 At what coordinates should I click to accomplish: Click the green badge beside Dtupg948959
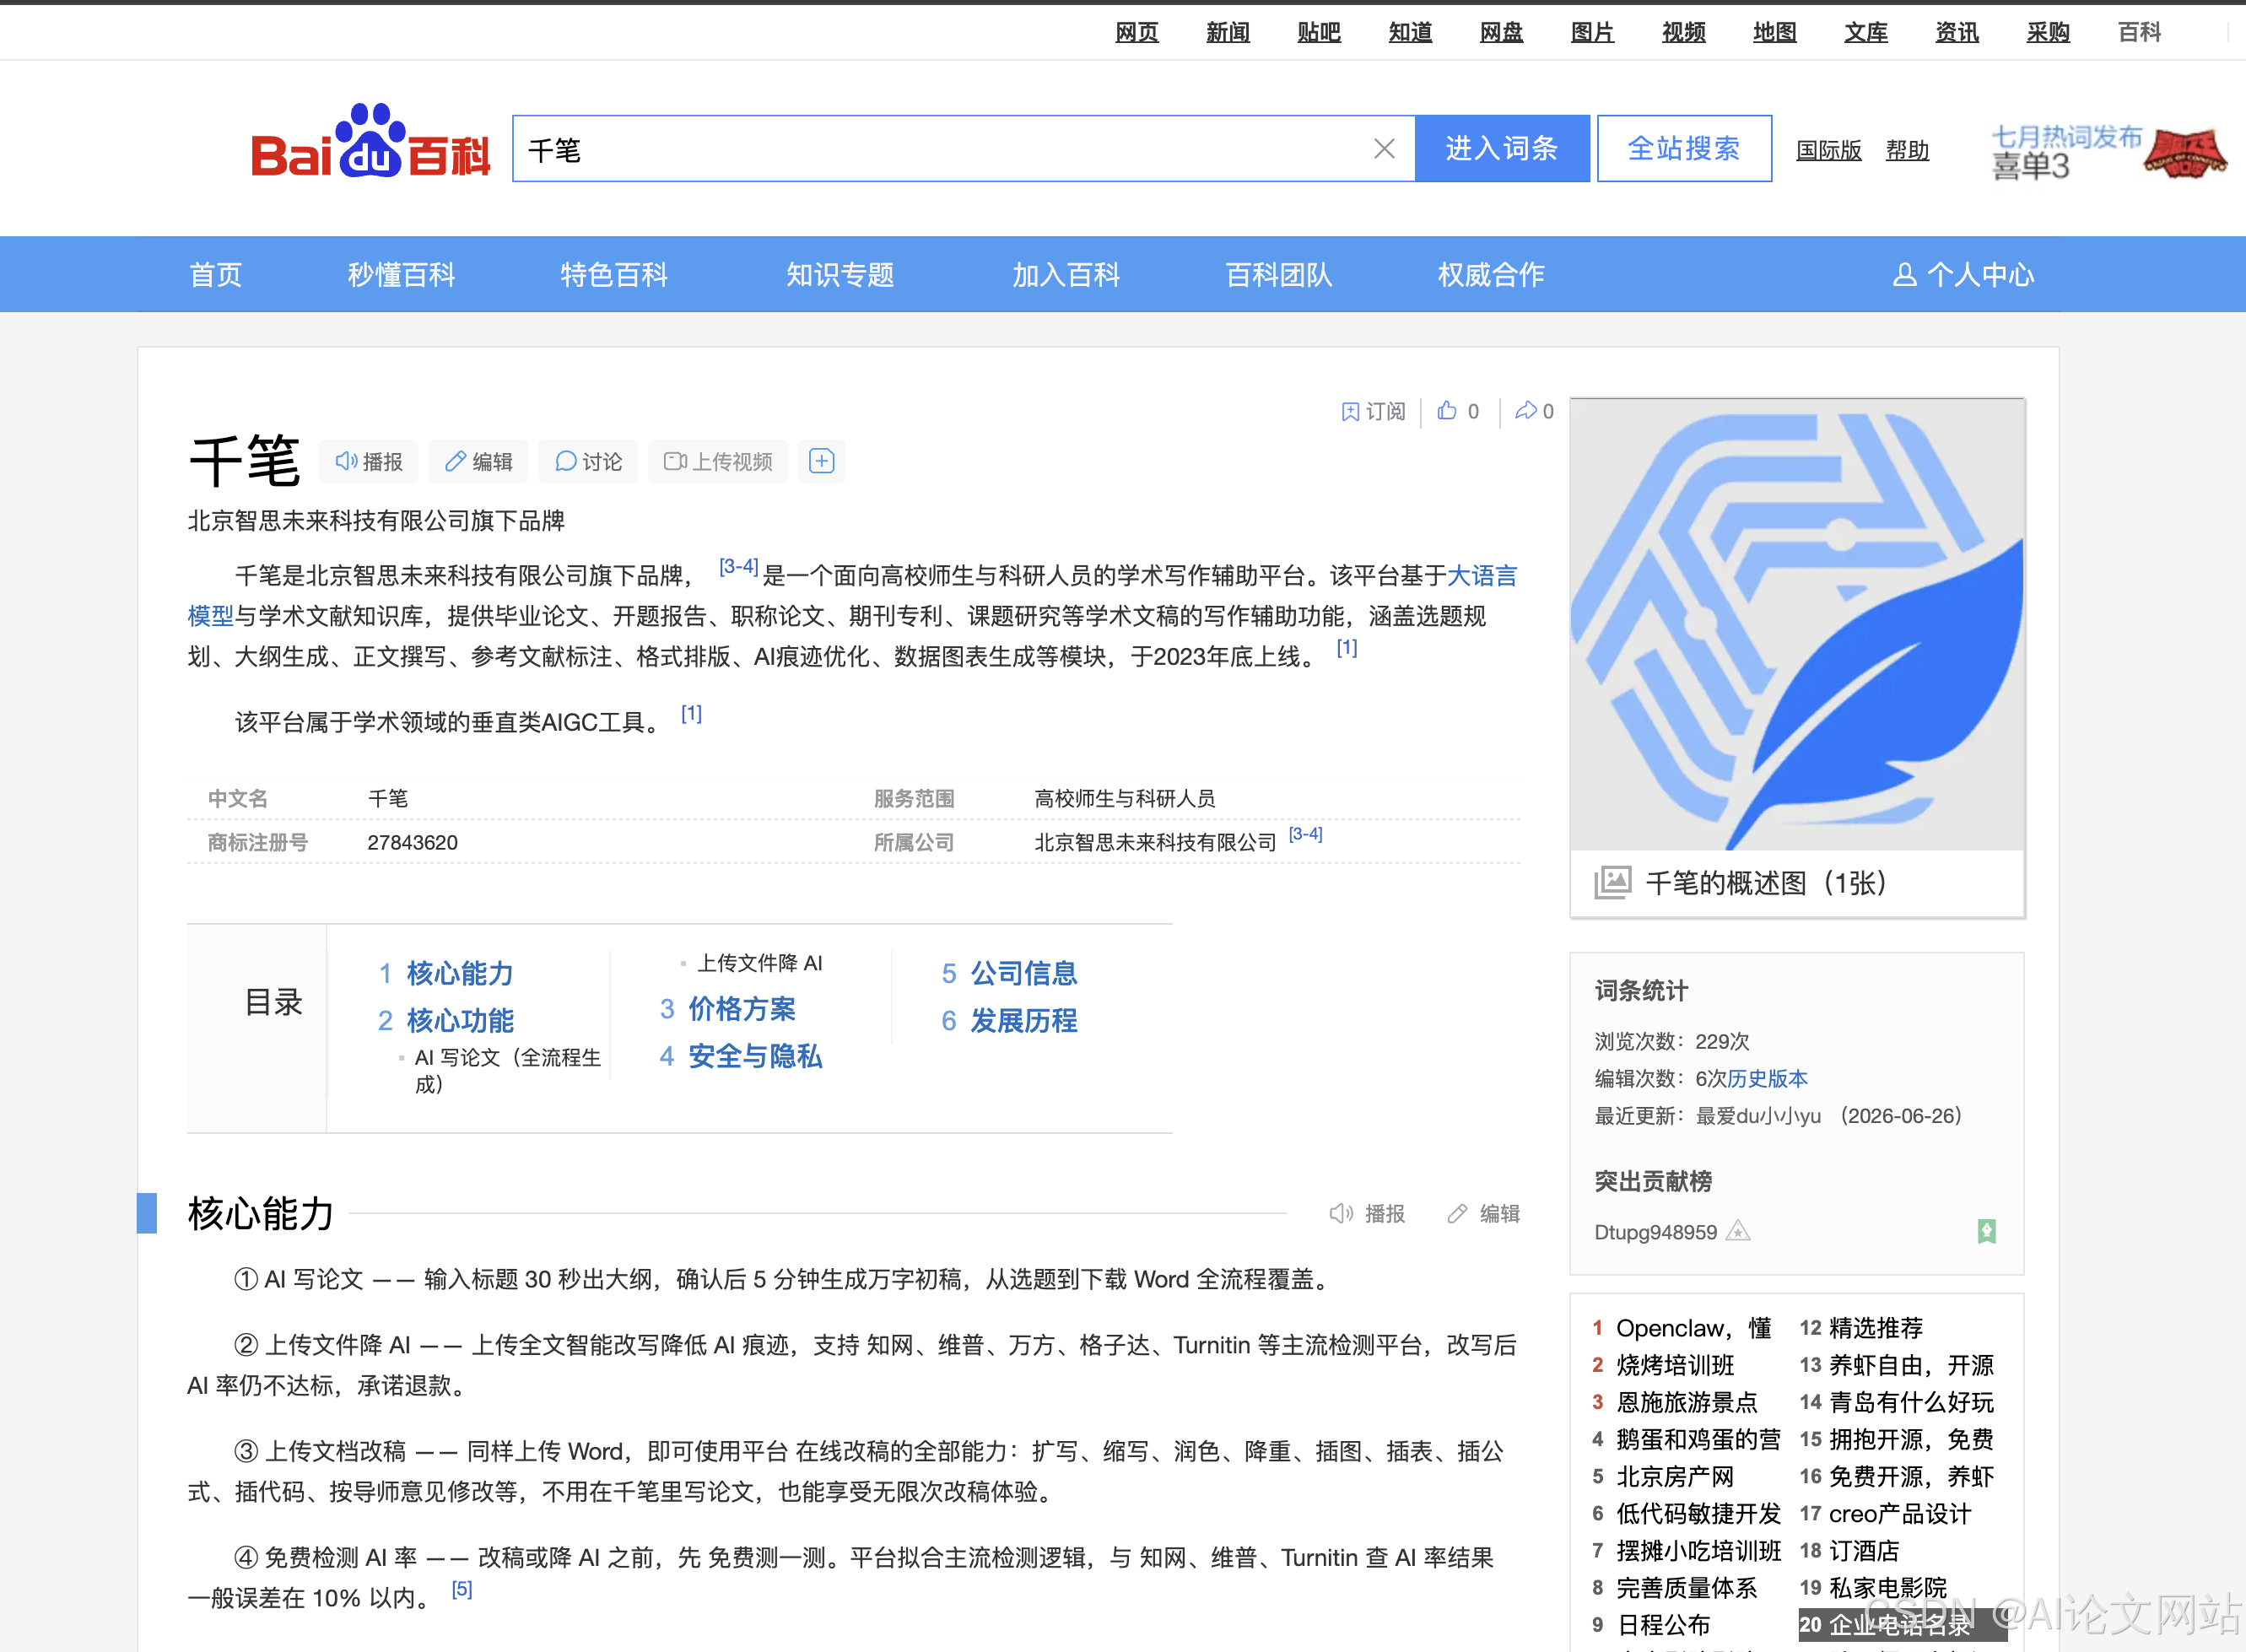(x=1987, y=1232)
